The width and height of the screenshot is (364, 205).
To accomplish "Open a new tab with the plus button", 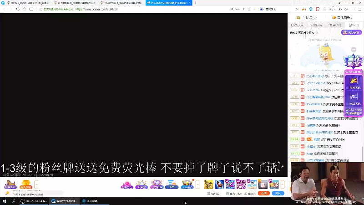I will [x=195, y=3].
